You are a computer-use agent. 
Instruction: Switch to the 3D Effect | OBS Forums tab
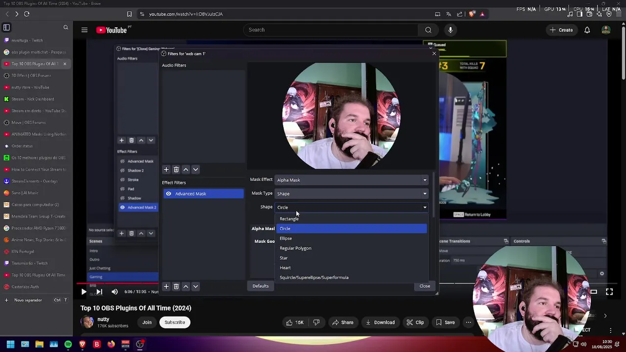[x=35, y=76]
